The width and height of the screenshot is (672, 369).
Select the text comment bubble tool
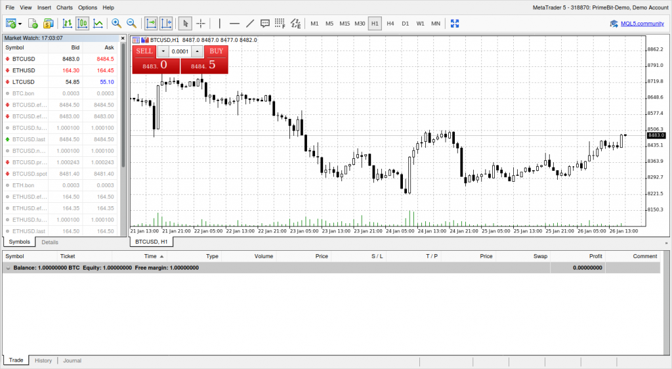[x=265, y=24]
